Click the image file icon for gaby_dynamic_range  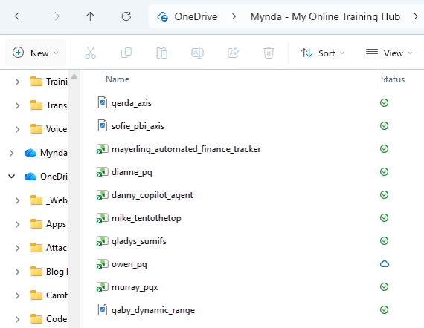[x=102, y=310]
